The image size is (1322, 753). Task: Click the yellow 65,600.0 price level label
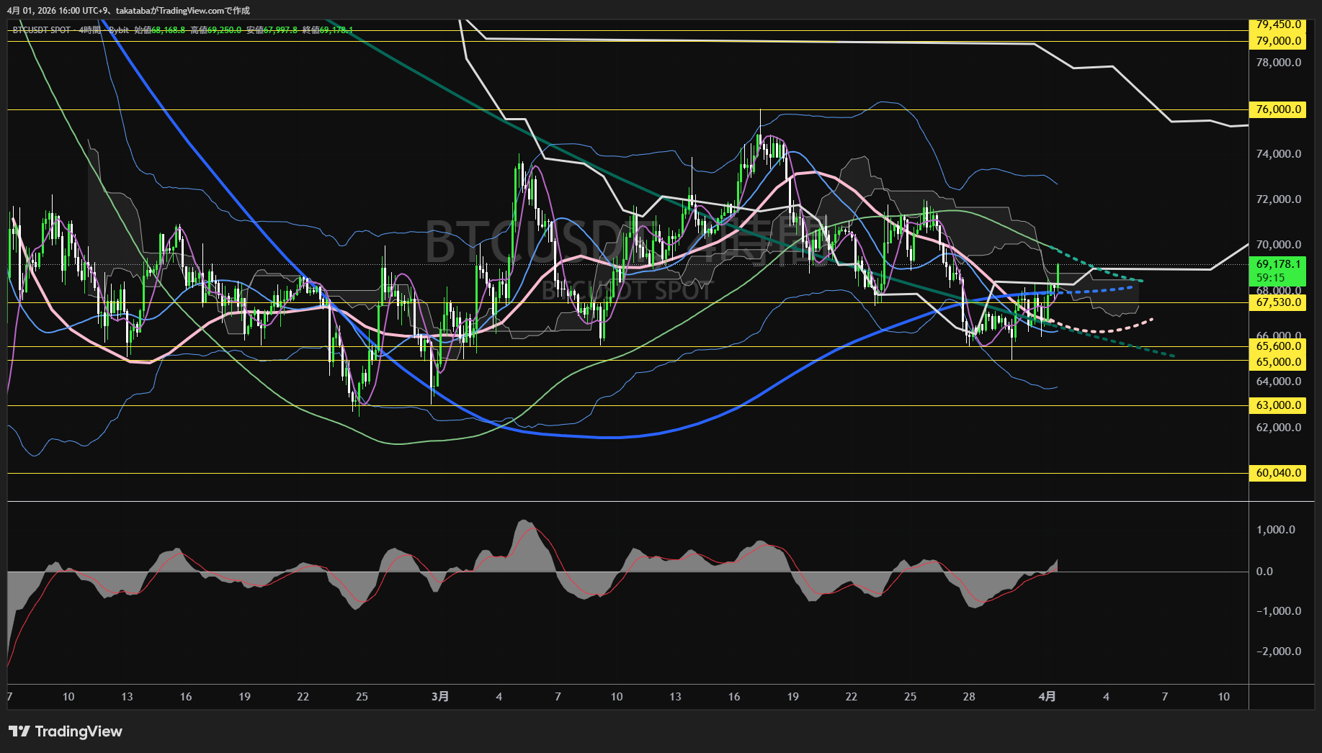click(1277, 346)
